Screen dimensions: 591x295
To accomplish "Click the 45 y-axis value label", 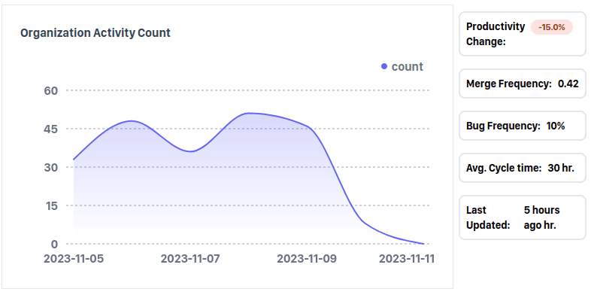I will (x=51, y=129).
